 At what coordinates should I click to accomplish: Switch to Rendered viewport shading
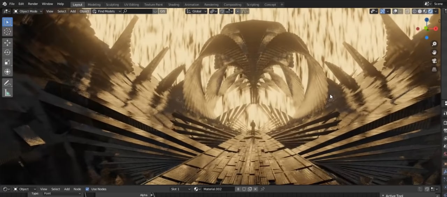tap(430, 11)
